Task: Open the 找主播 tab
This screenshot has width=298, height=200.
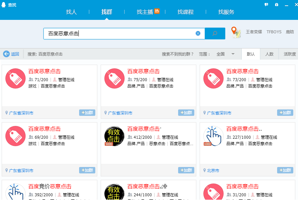Action: tap(145, 12)
